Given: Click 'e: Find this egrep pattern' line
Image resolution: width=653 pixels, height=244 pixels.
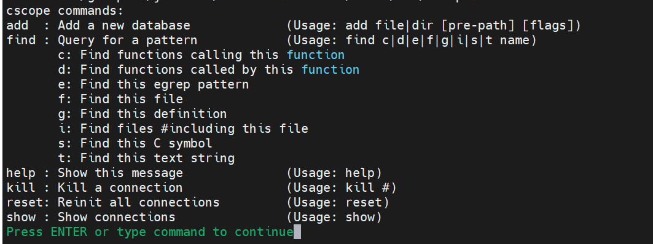Looking at the screenshot, I should click(x=153, y=85).
